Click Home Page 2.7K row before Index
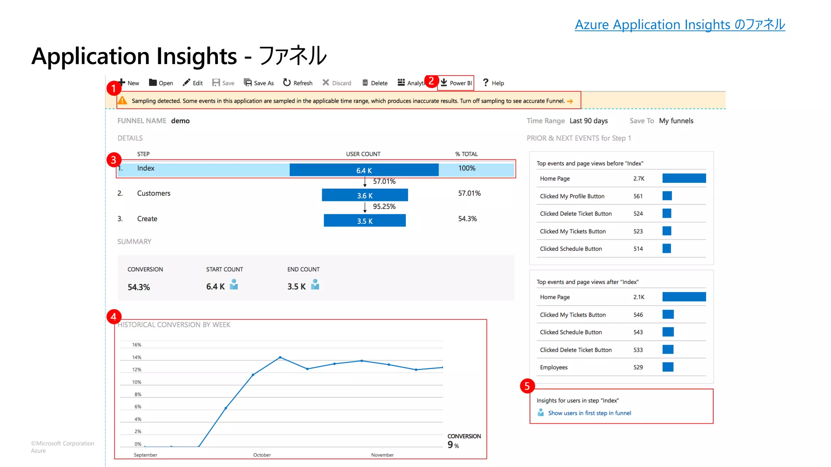 (x=621, y=178)
